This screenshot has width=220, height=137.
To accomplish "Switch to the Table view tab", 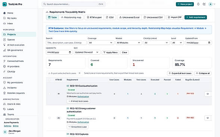I will click(52, 17).
